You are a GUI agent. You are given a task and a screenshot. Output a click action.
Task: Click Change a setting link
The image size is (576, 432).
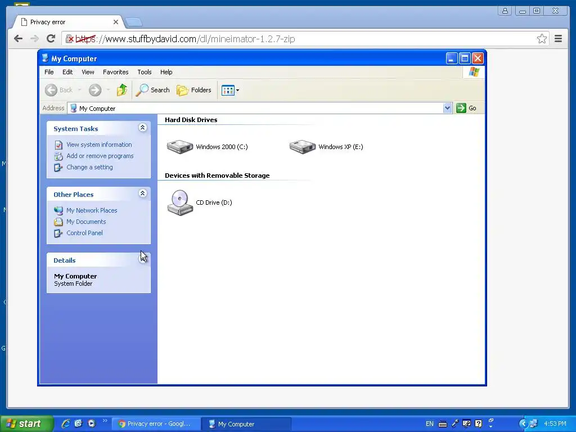(89, 167)
